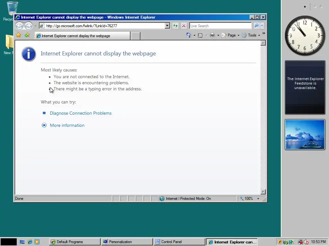Launch Windows Media Player from quick launch
329x246 pixels.
pyautogui.click(x=37, y=242)
